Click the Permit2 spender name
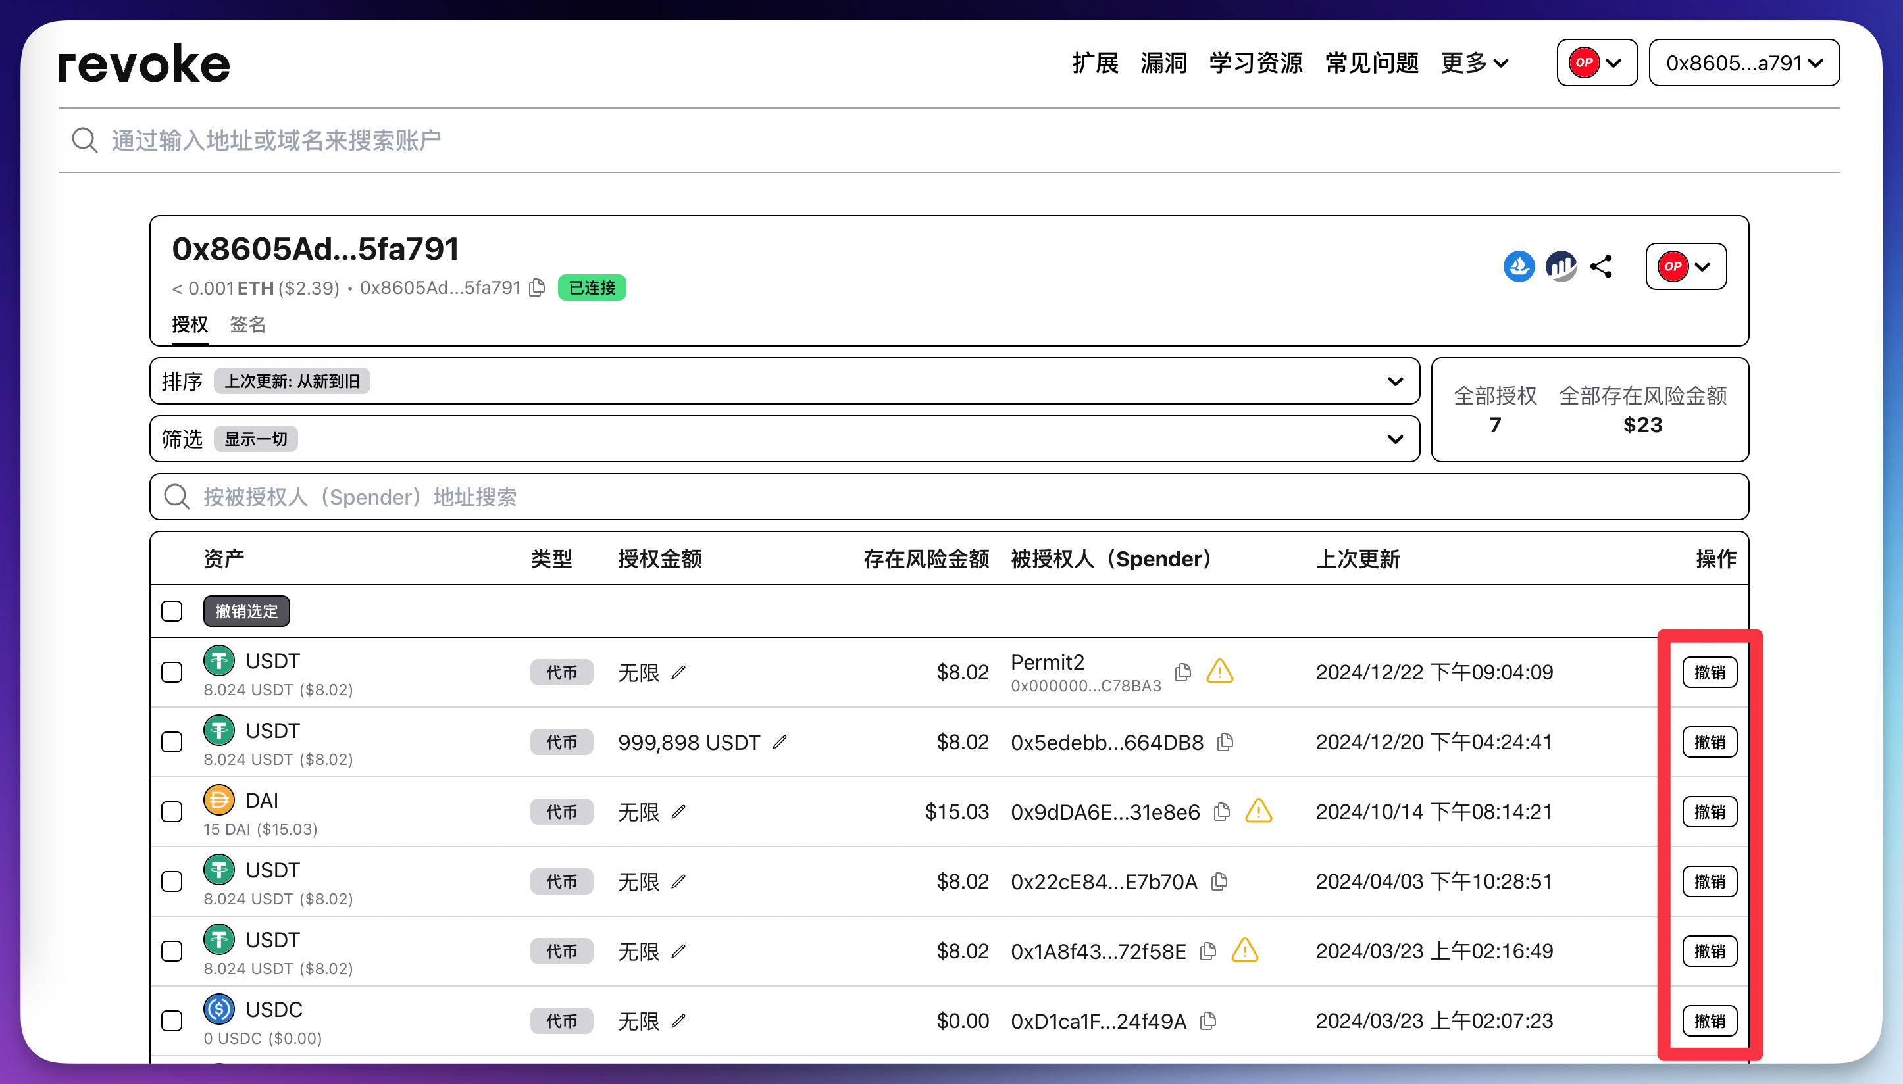 1047,662
